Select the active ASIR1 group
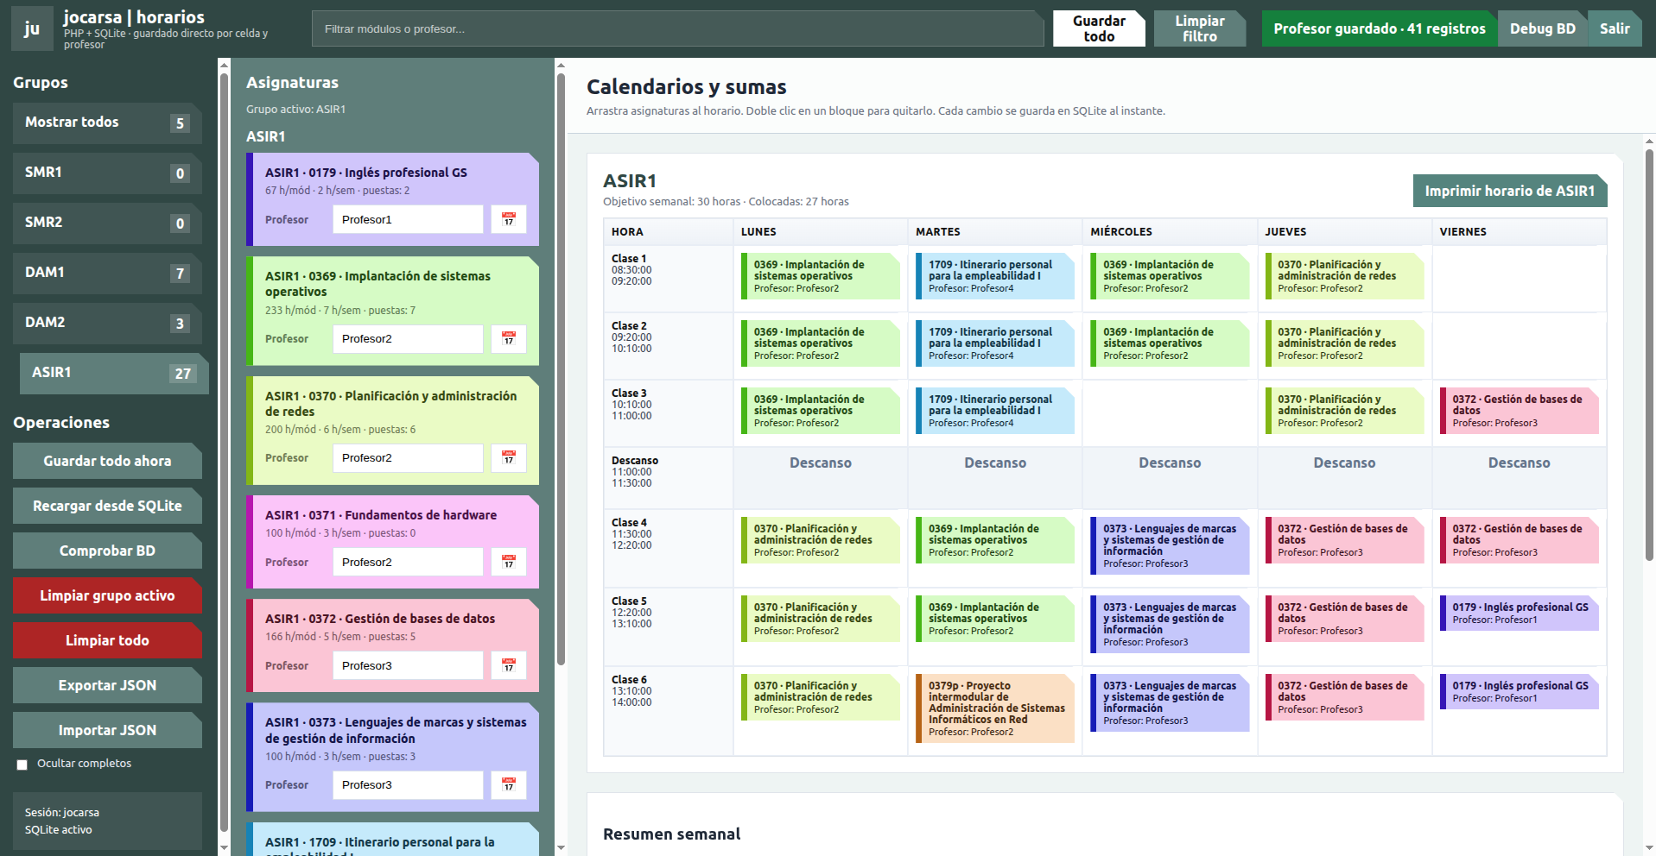 pyautogui.click(x=114, y=374)
